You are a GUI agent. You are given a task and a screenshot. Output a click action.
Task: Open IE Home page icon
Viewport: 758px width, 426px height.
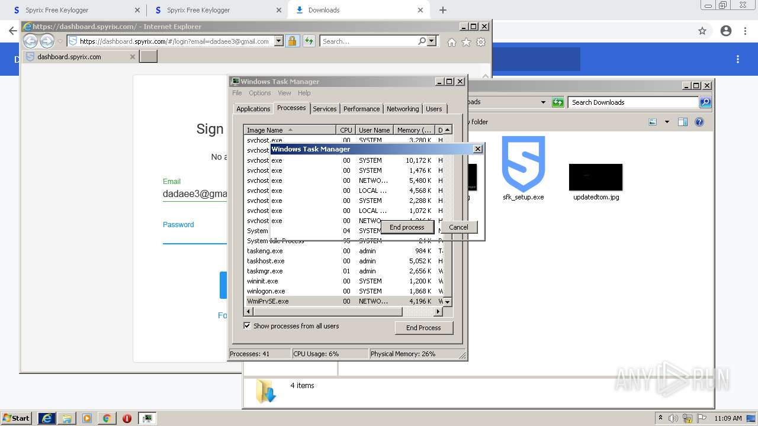point(452,42)
